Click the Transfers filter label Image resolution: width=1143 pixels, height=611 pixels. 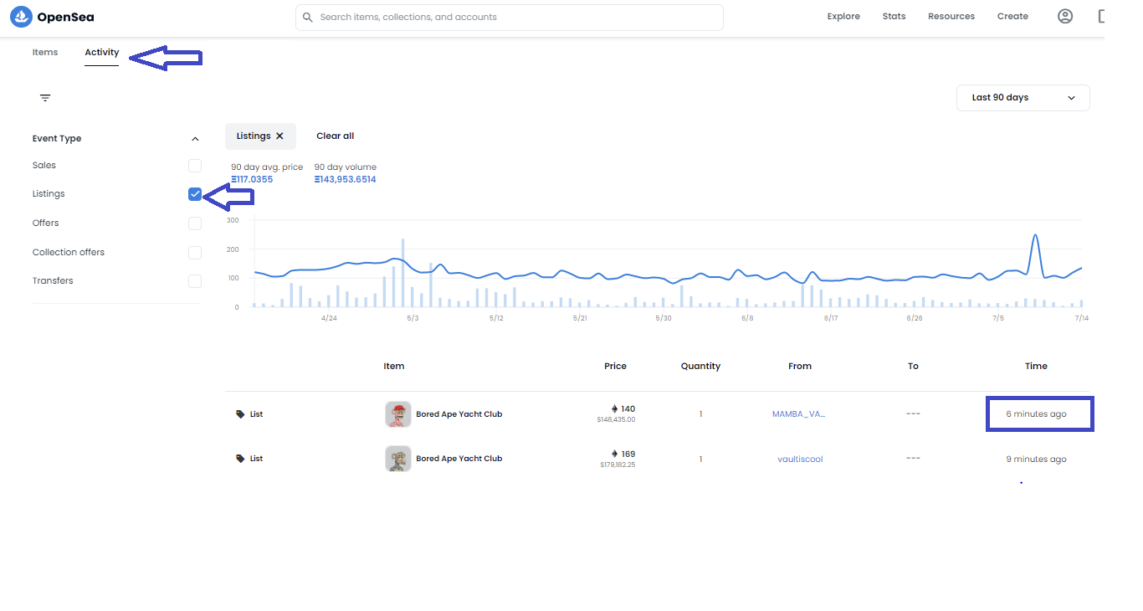click(53, 281)
